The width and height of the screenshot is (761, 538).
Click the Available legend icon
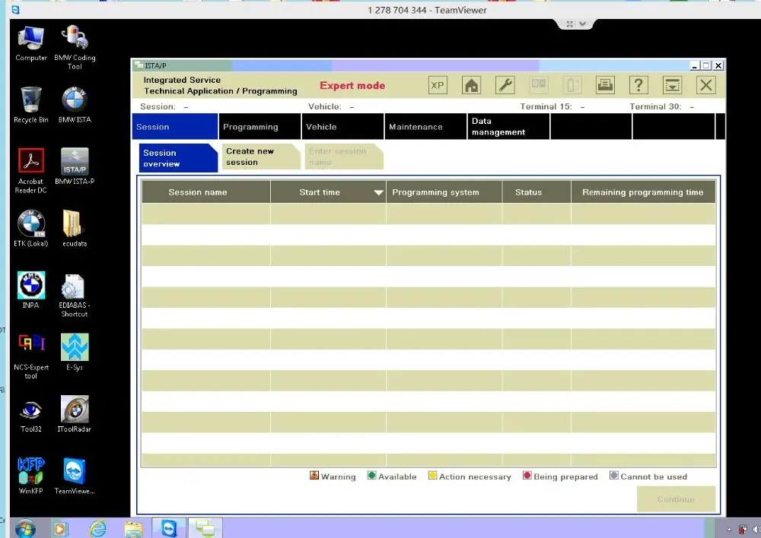[372, 476]
